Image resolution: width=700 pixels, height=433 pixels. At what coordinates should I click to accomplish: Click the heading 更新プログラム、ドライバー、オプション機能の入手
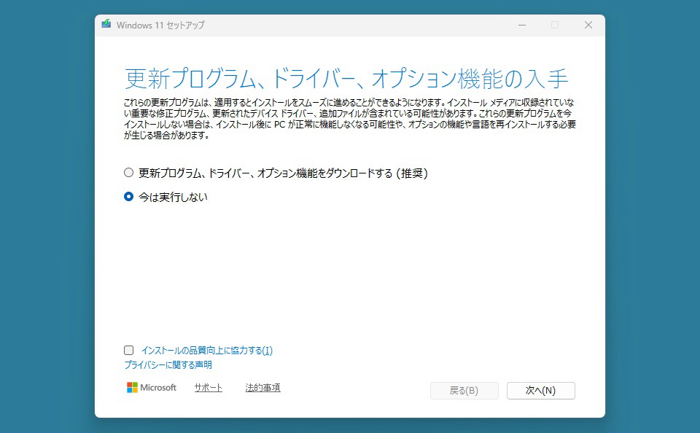[x=346, y=79]
